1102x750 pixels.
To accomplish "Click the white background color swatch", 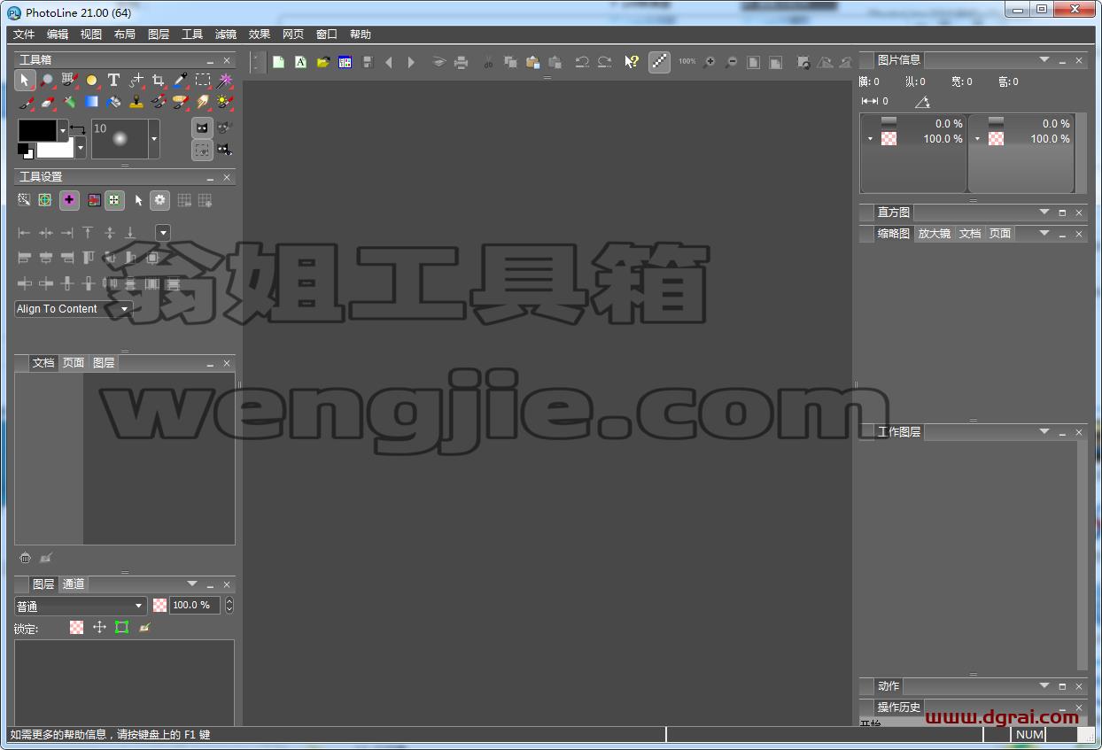I will tap(57, 151).
